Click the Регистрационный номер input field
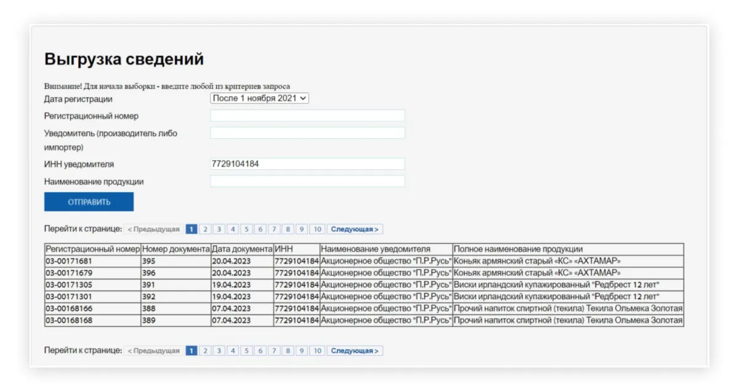This screenshot has height=392, width=739. click(x=307, y=116)
